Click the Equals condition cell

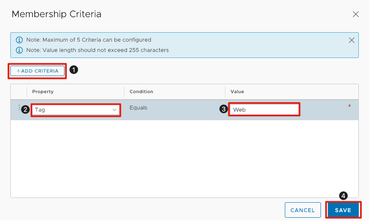pyautogui.click(x=139, y=108)
